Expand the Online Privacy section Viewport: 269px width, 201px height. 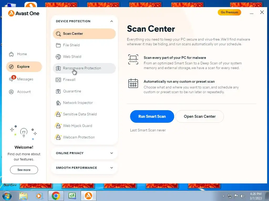[112, 153]
